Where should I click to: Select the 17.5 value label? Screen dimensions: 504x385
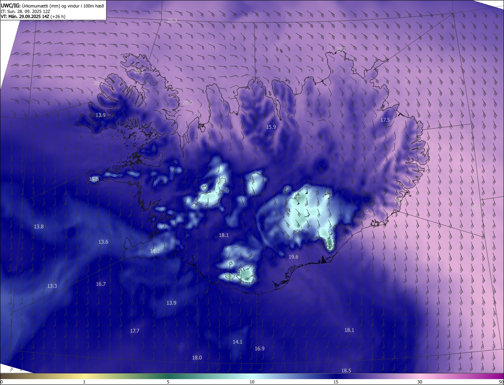(x=385, y=120)
